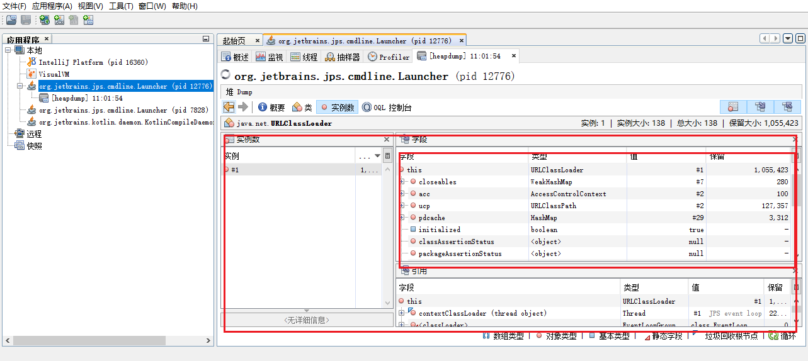Open the OQL 控制台 view
The height and width of the screenshot is (361, 808).
point(386,108)
